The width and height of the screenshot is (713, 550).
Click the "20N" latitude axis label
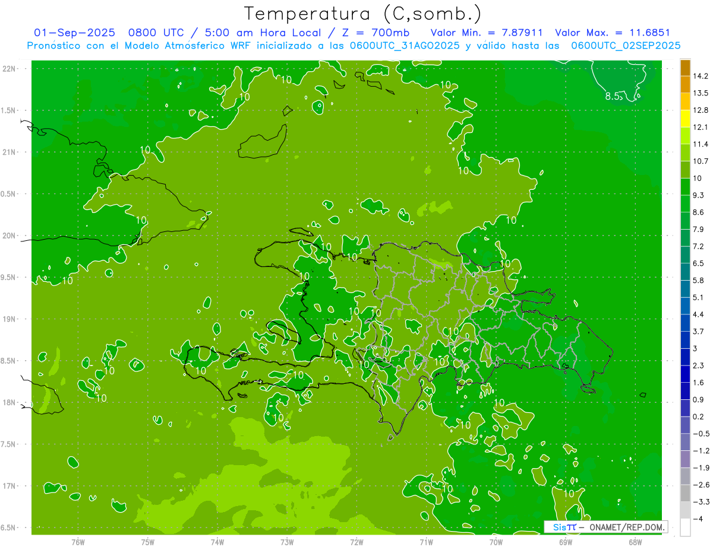tap(9, 236)
